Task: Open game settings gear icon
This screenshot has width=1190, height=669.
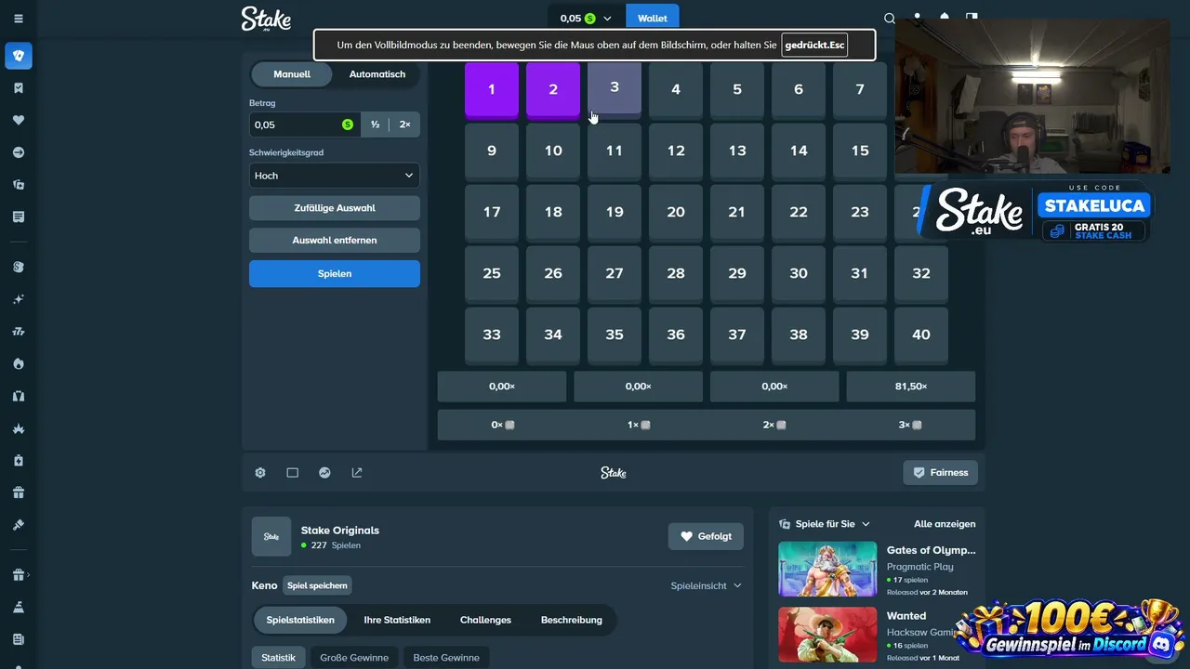Action: [x=260, y=473]
